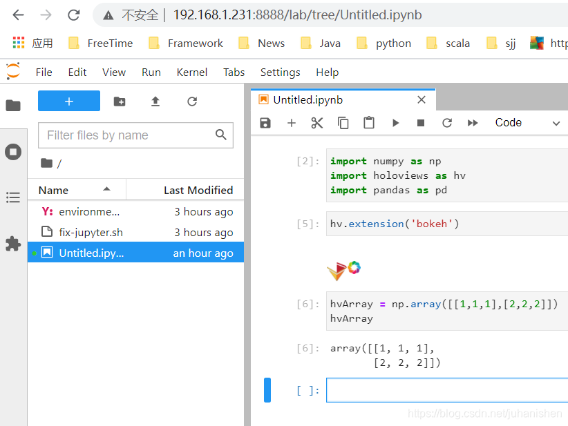The width and height of the screenshot is (568, 426).
Task: Click the browser forward arrow
Action: point(46,14)
